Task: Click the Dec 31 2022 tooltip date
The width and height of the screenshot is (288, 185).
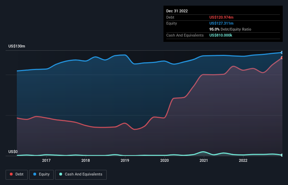Action: coord(177,11)
